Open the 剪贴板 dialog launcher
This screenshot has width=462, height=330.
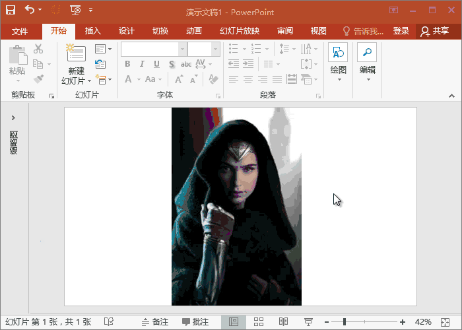click(52, 96)
